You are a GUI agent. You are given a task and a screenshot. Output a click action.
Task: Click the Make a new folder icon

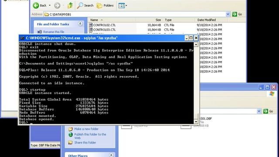coord(71,129)
